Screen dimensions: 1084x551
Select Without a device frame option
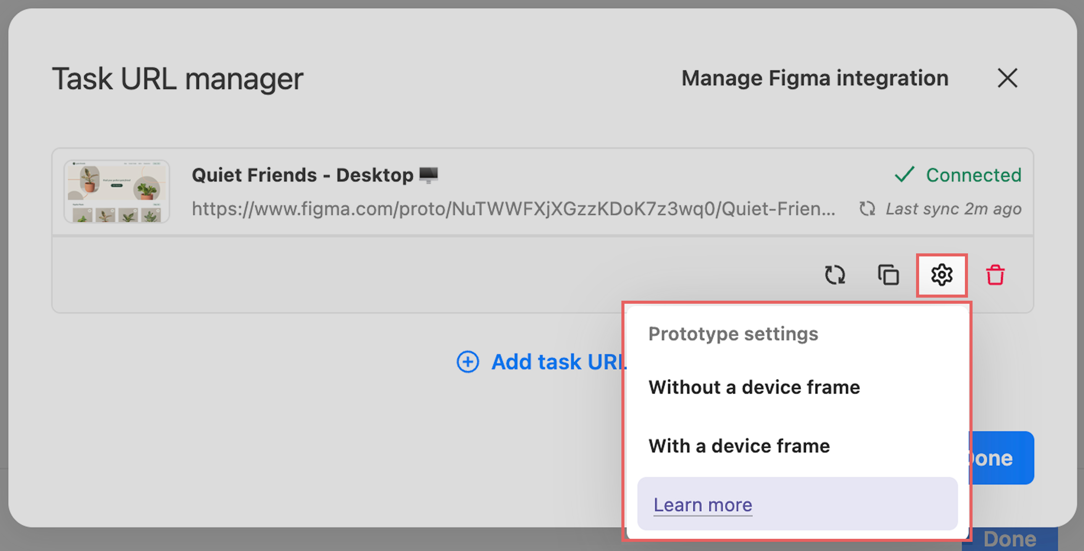[x=754, y=387]
